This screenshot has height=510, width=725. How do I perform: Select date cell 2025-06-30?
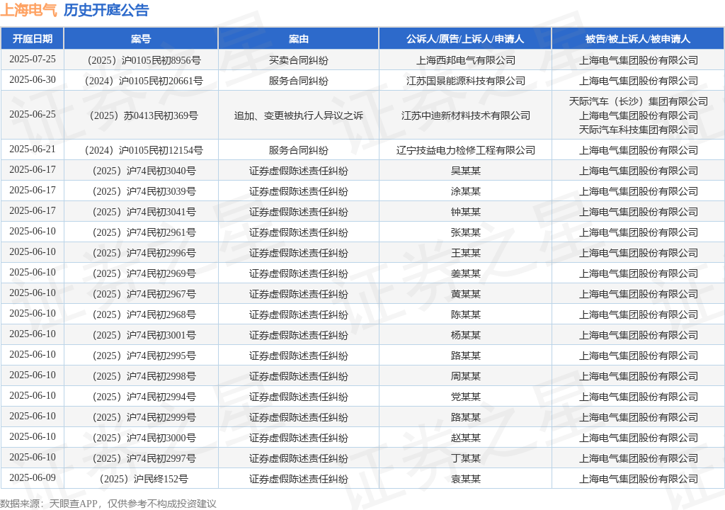33,79
